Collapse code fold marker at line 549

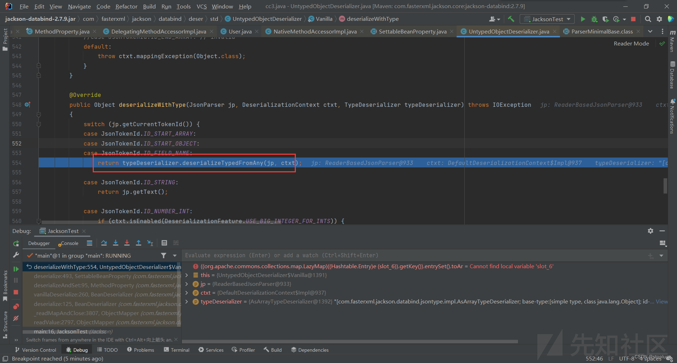coord(39,115)
